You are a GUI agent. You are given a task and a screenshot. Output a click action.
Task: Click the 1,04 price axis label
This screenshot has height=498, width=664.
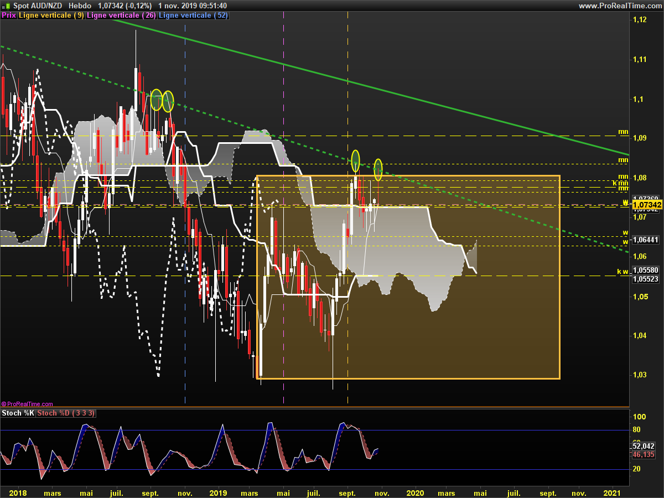639,335
